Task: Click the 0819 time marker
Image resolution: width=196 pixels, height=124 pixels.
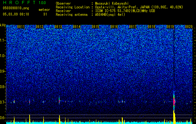Action: point(170,27)
